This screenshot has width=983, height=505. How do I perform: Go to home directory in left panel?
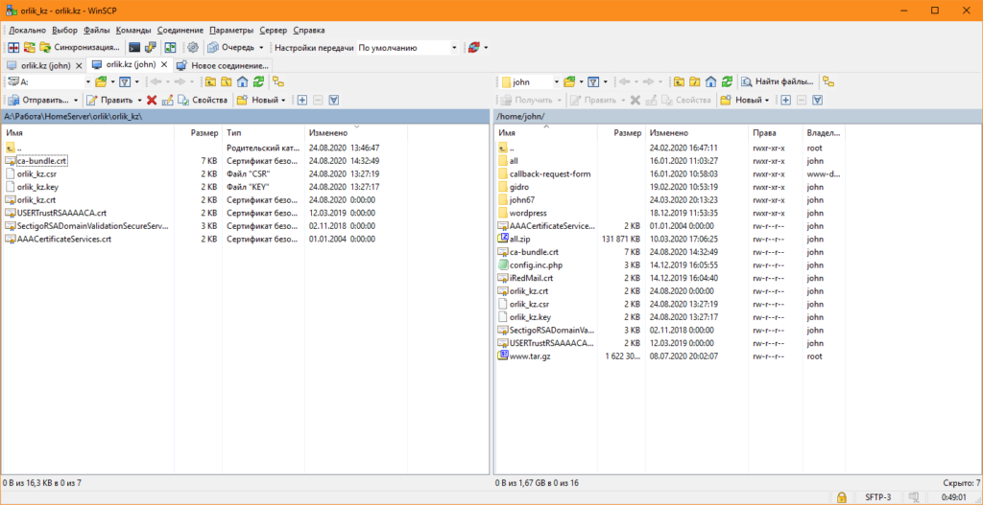[242, 81]
